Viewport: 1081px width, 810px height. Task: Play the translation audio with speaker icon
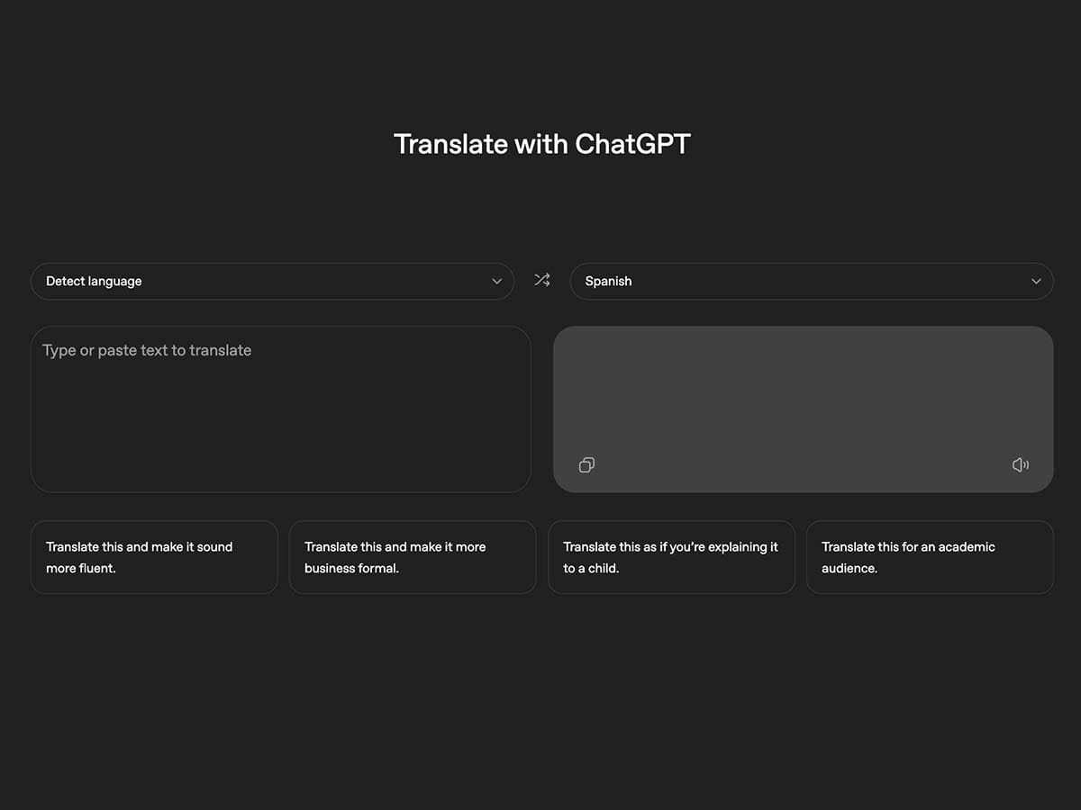point(1020,465)
